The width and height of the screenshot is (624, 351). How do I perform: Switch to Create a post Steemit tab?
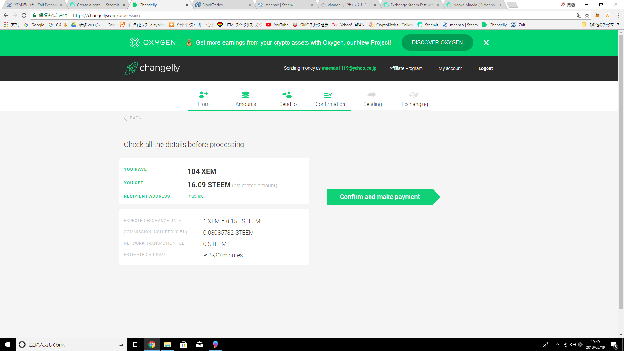click(x=97, y=5)
